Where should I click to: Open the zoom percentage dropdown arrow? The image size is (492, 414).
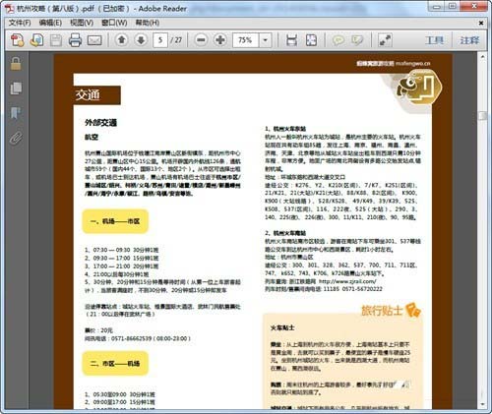coord(265,40)
